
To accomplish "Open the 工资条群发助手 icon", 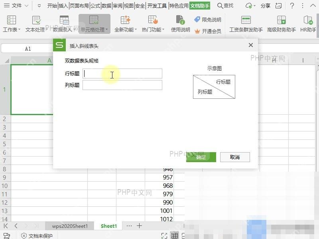I will click(246, 20).
